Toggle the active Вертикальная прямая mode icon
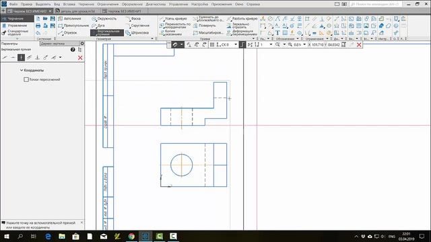The height and width of the screenshot is (242, 431). tap(21, 58)
